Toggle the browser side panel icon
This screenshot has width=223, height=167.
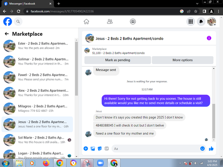pos(204,11)
